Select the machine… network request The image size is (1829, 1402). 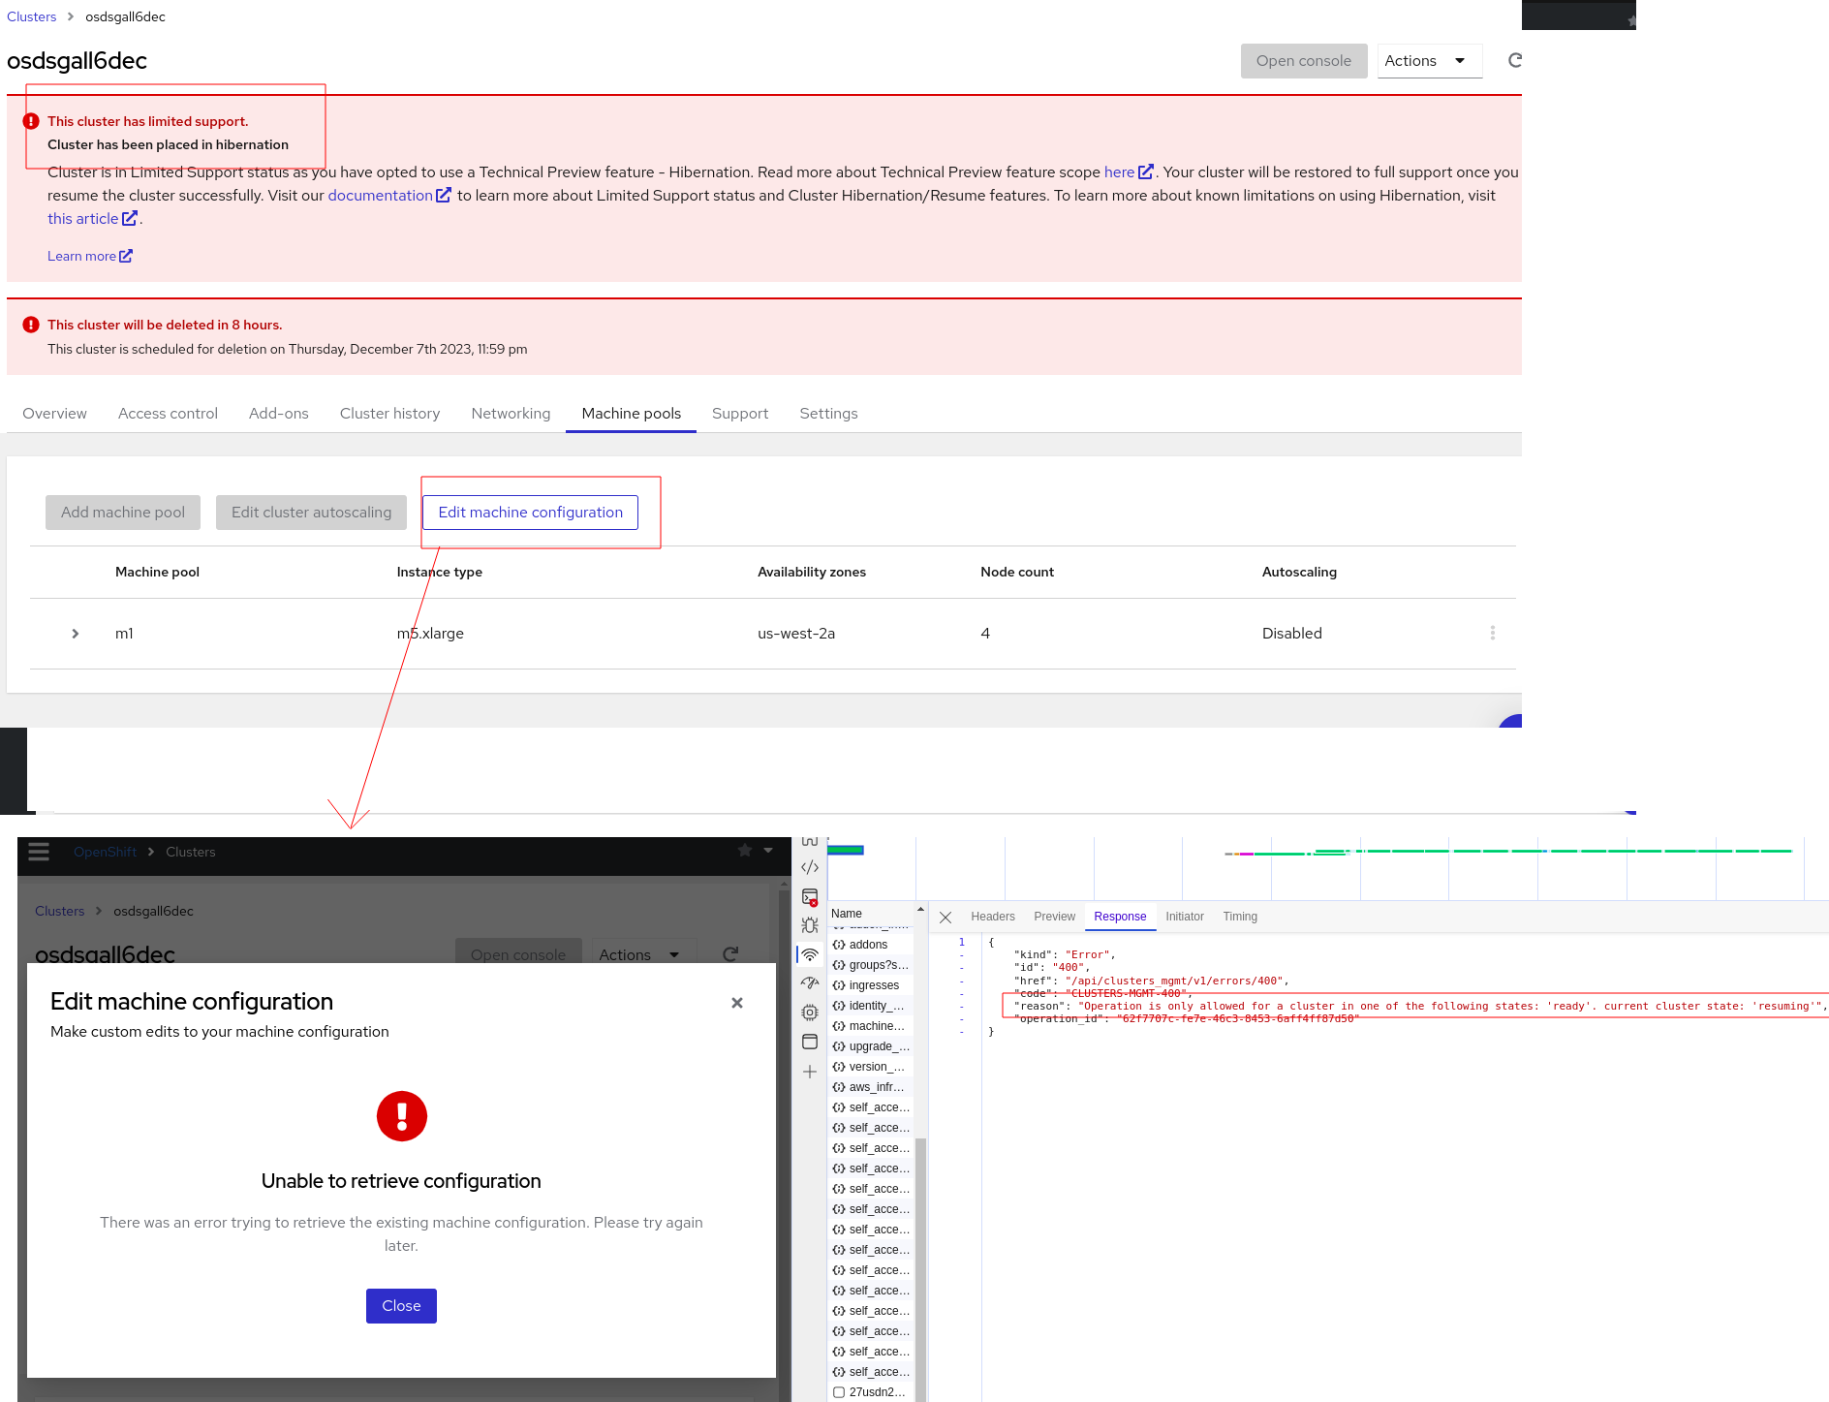click(x=869, y=1026)
